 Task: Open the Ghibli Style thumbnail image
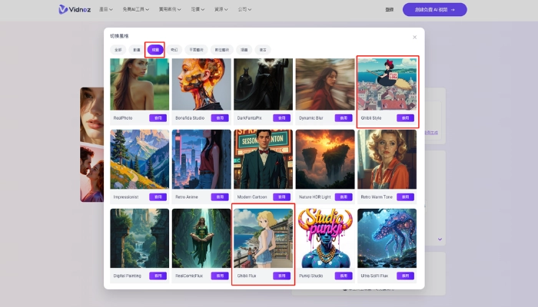(387, 84)
